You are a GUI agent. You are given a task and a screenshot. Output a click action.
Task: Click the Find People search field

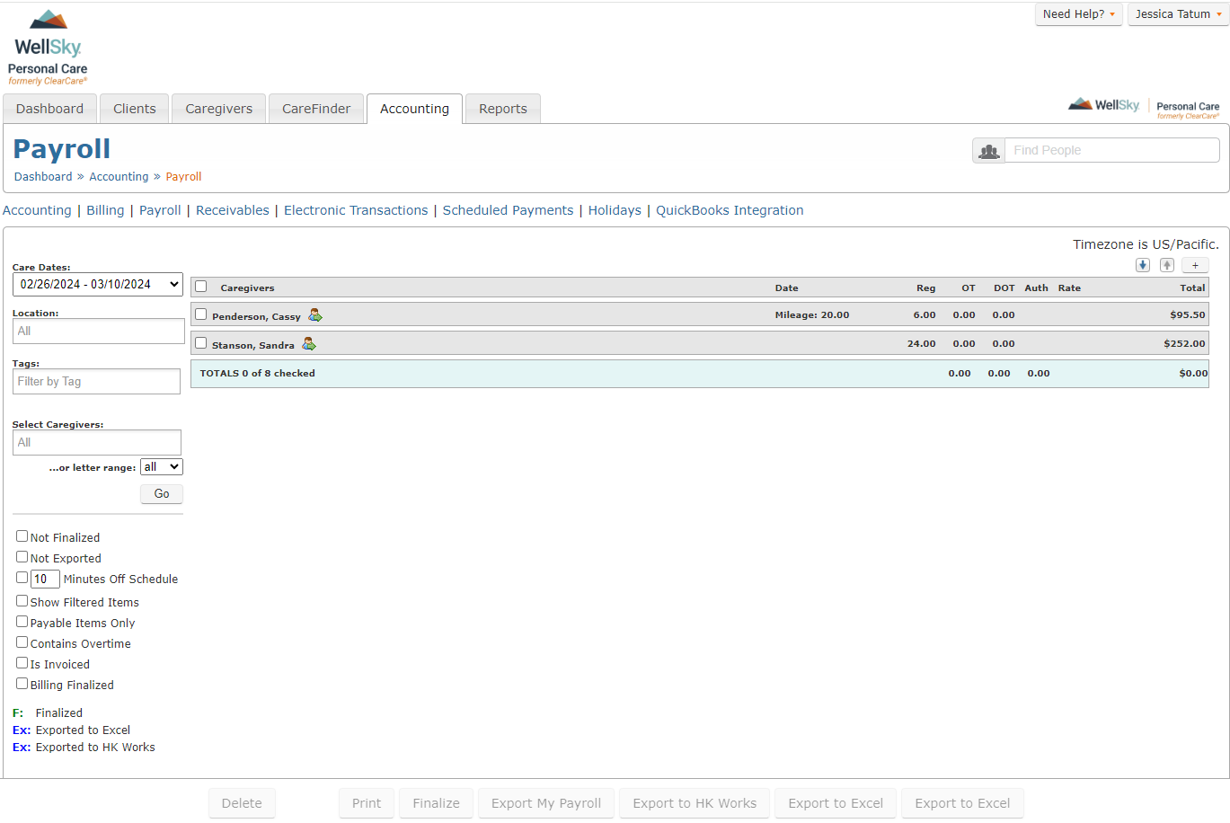click(x=1112, y=150)
